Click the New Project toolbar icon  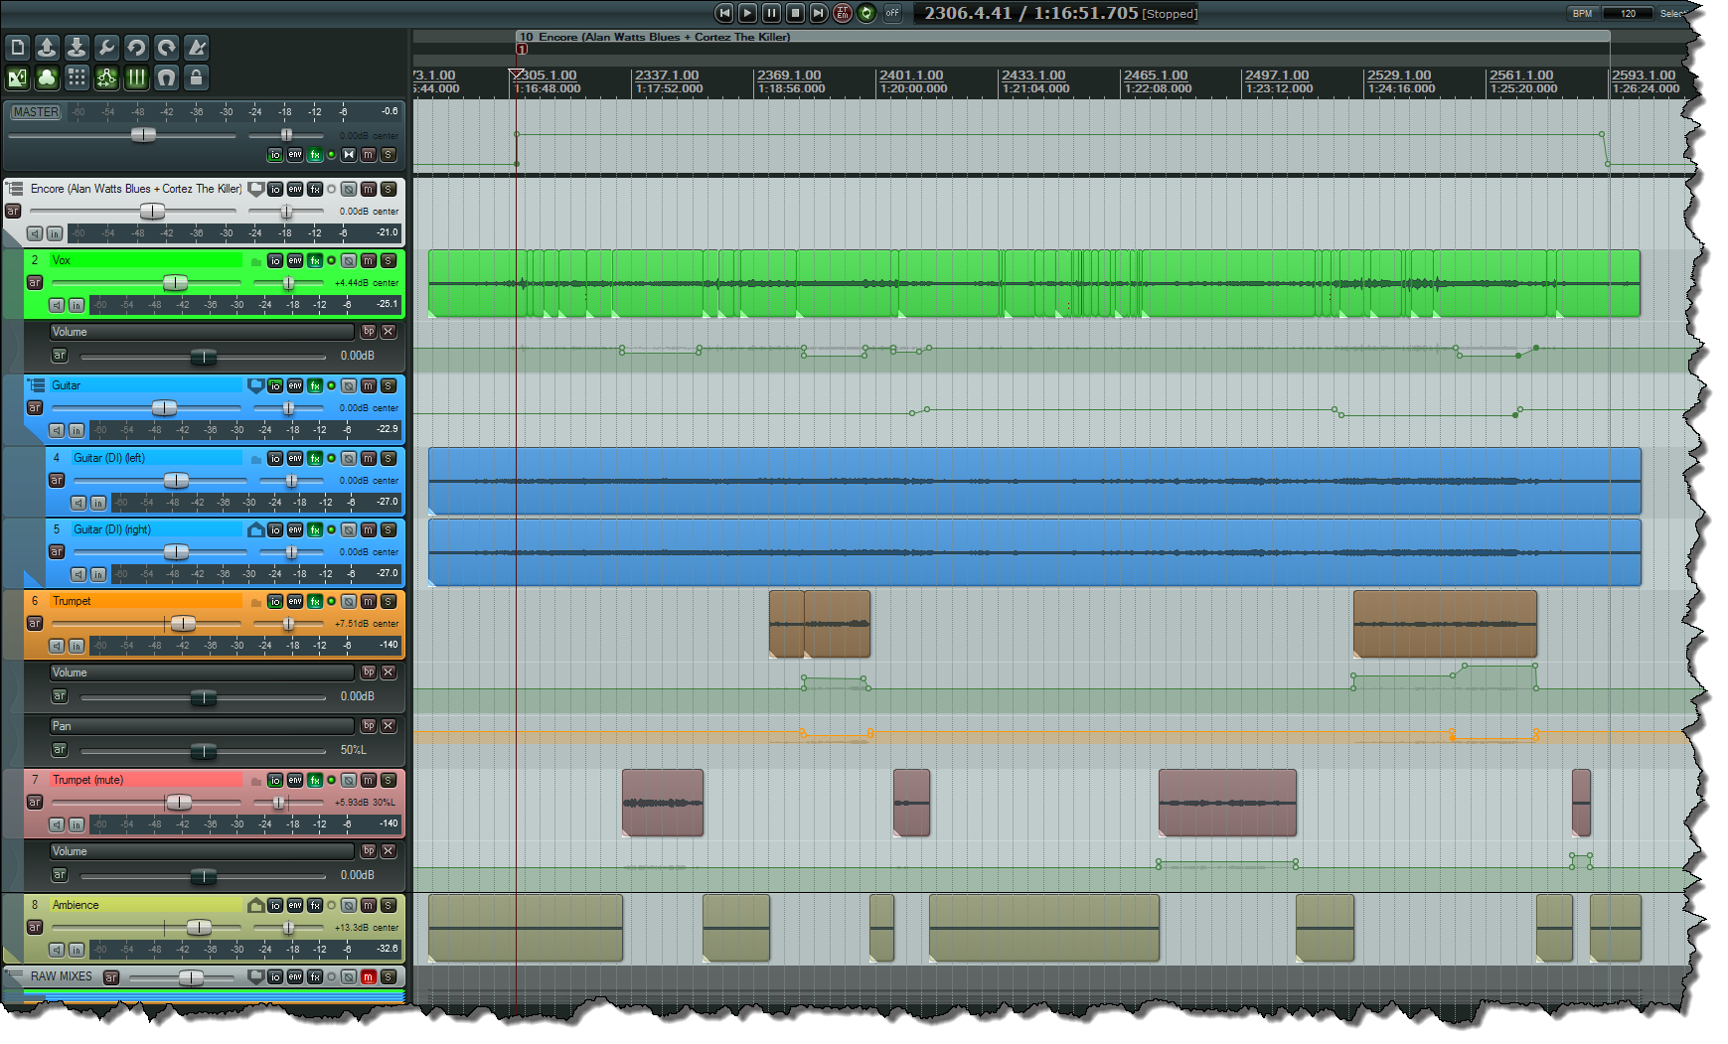point(17,47)
